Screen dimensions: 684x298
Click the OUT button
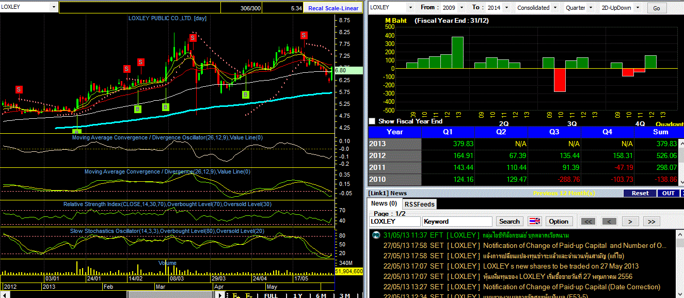669,193
